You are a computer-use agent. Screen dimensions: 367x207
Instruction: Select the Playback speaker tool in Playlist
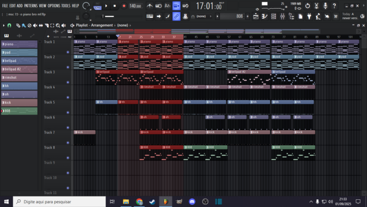point(63,25)
